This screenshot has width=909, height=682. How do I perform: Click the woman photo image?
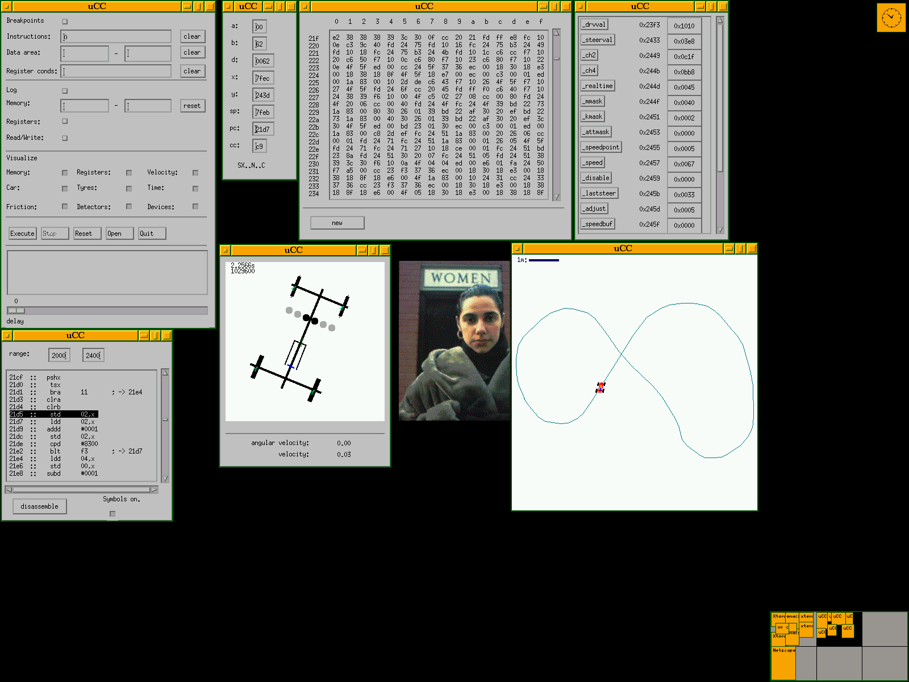[454, 340]
